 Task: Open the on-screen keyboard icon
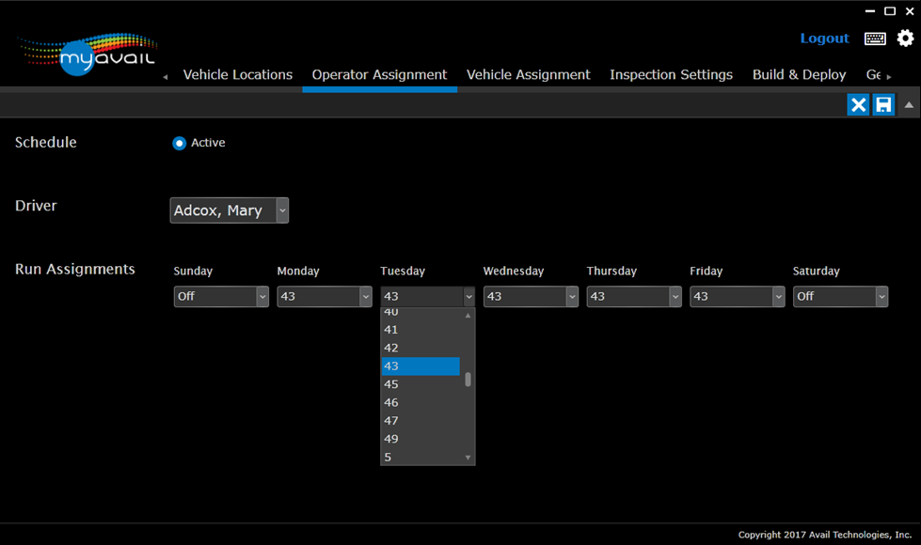click(x=875, y=39)
